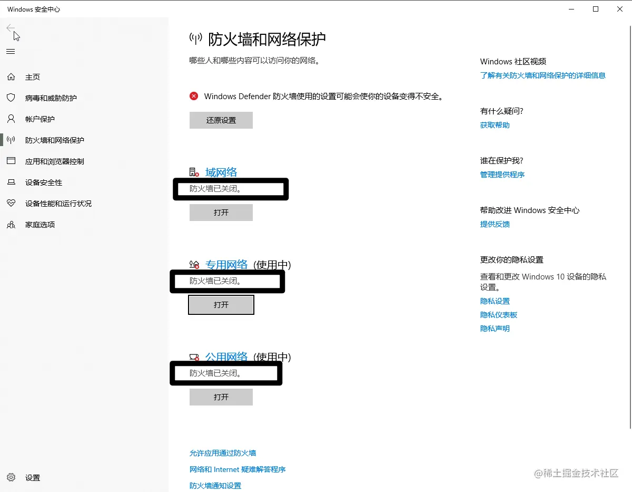Image resolution: width=632 pixels, height=492 pixels.
Task: Minimize the Windows 安全中心 window
Action: tap(571, 9)
